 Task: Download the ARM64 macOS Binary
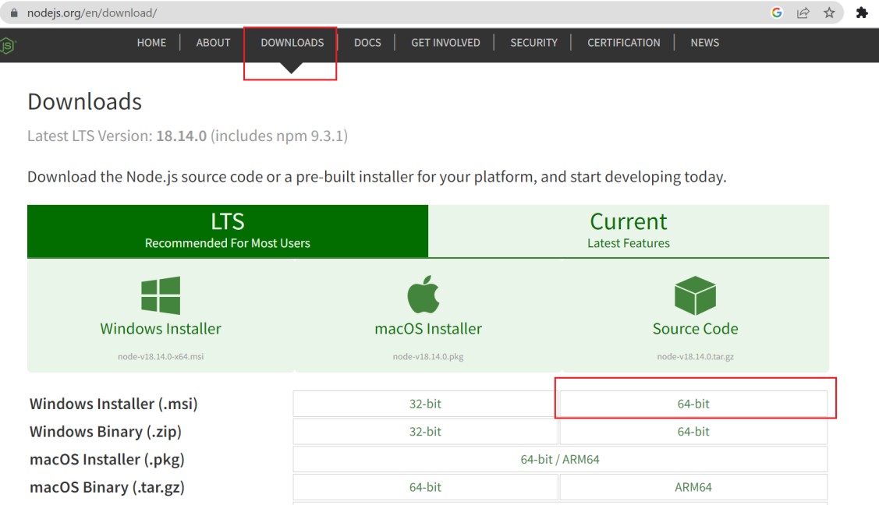pos(693,486)
